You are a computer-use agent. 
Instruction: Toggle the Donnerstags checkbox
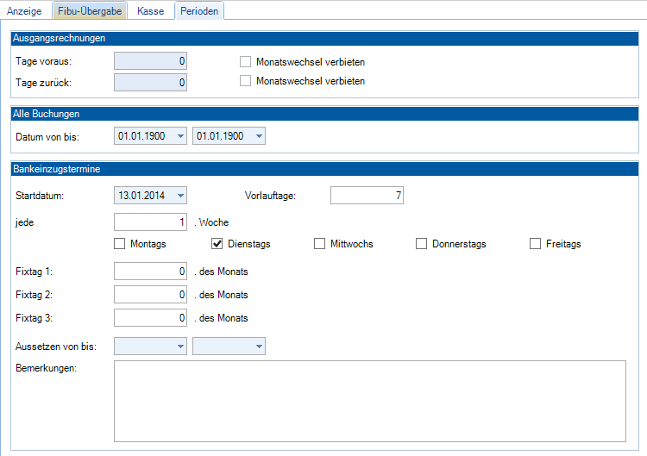coord(422,244)
